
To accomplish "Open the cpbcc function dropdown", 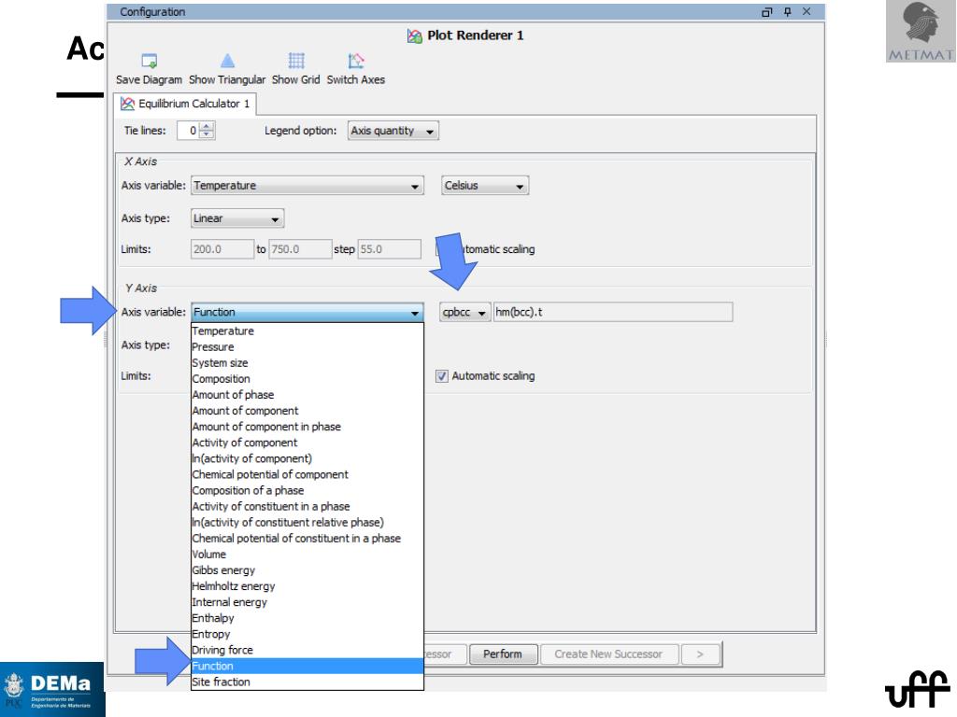I will pos(464,312).
